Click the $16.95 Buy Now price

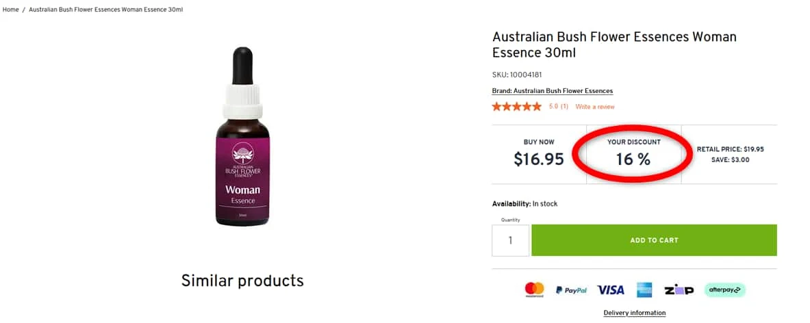[x=539, y=159]
